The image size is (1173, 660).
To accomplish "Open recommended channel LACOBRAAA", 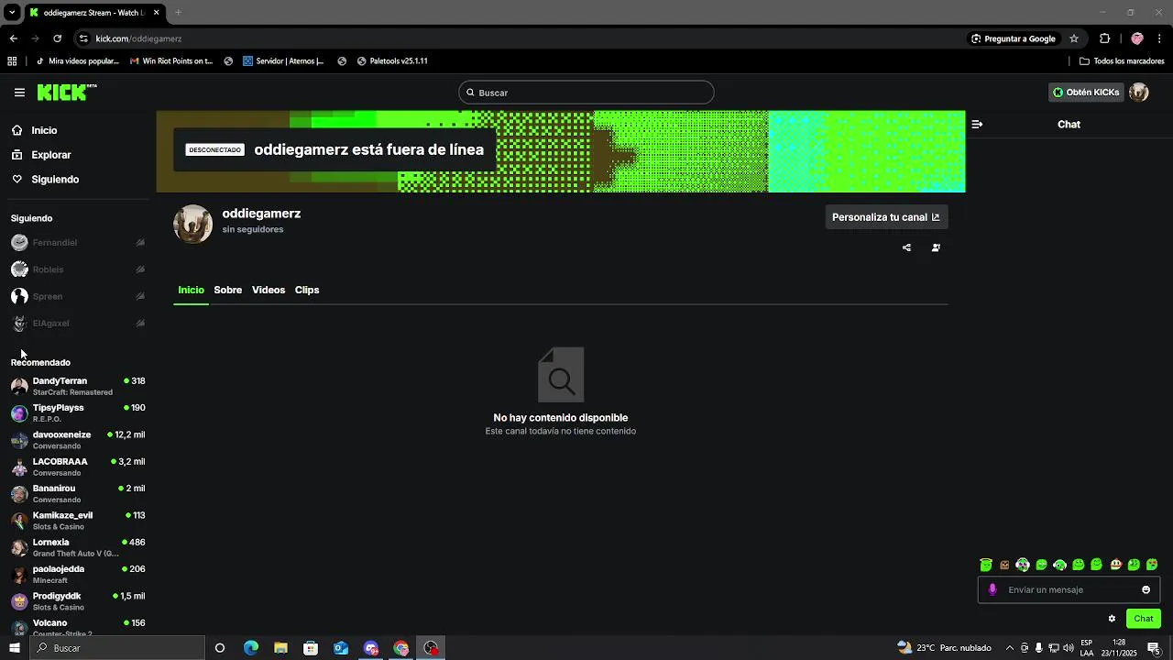I will [78, 467].
